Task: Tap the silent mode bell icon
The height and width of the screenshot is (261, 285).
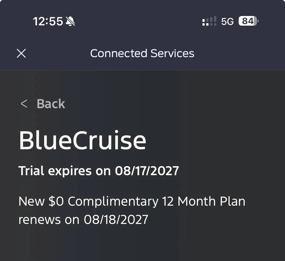Action: 70,21
